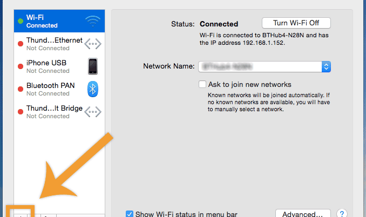Open help with the question mark button
This screenshot has height=217, width=366.
342,214
